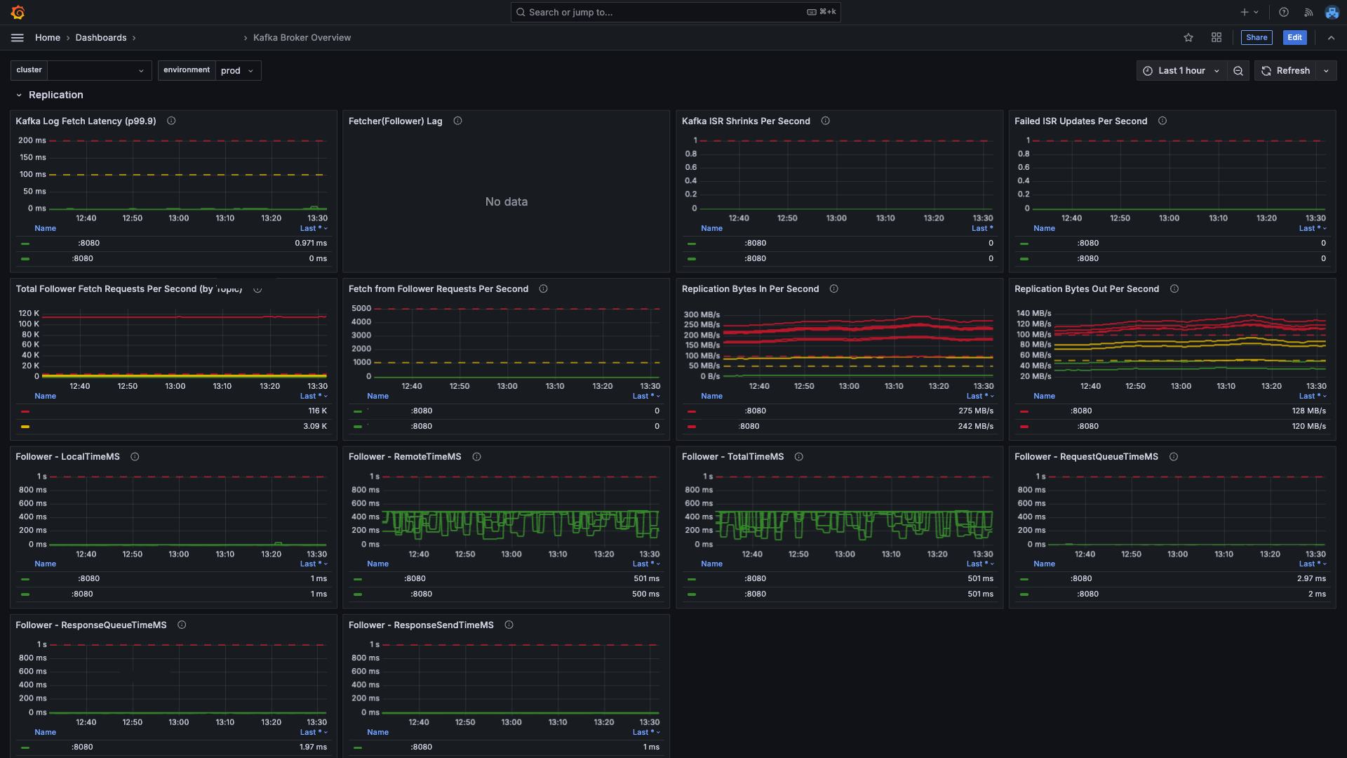Open the hamburger navigation menu
1347x758 pixels.
[x=18, y=38]
